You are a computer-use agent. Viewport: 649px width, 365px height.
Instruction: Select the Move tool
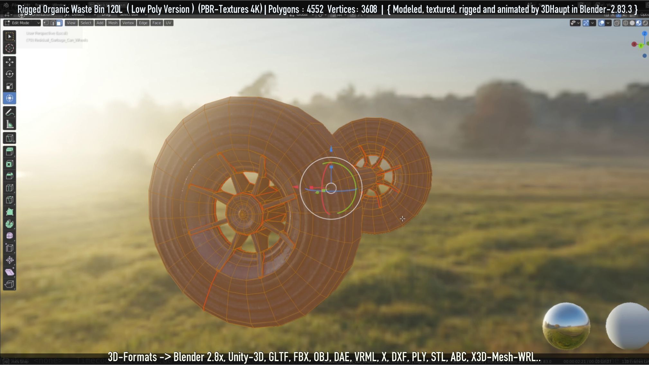pos(9,62)
